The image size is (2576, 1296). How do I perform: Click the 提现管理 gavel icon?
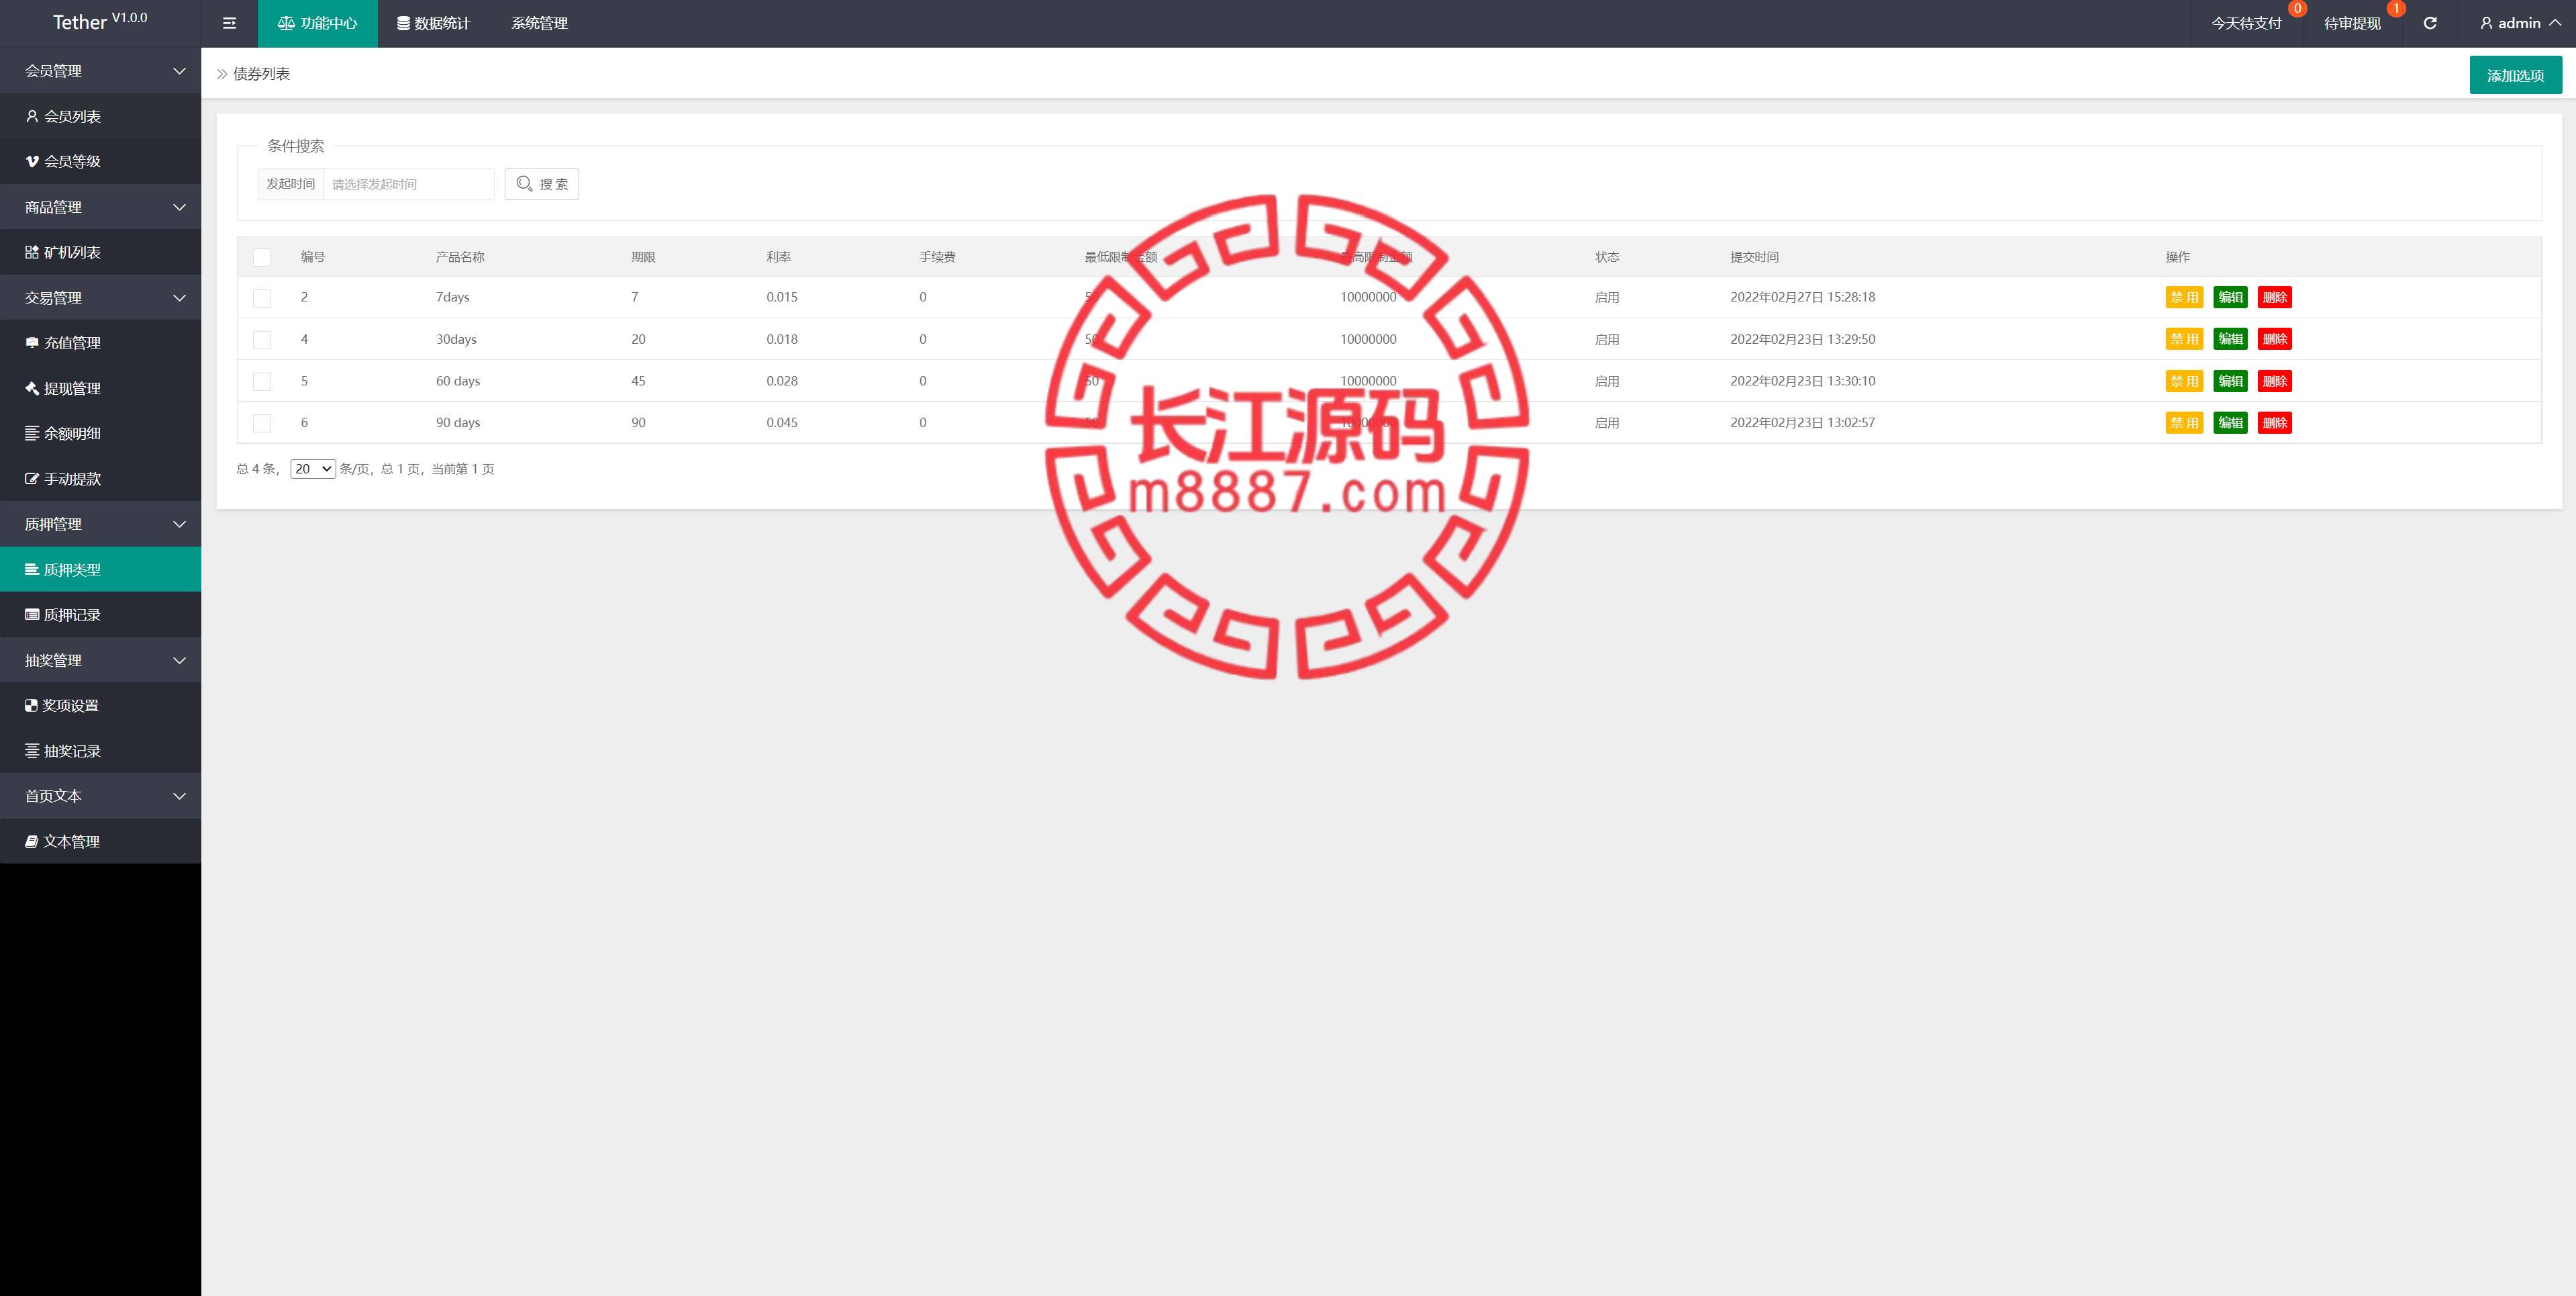coord(32,388)
